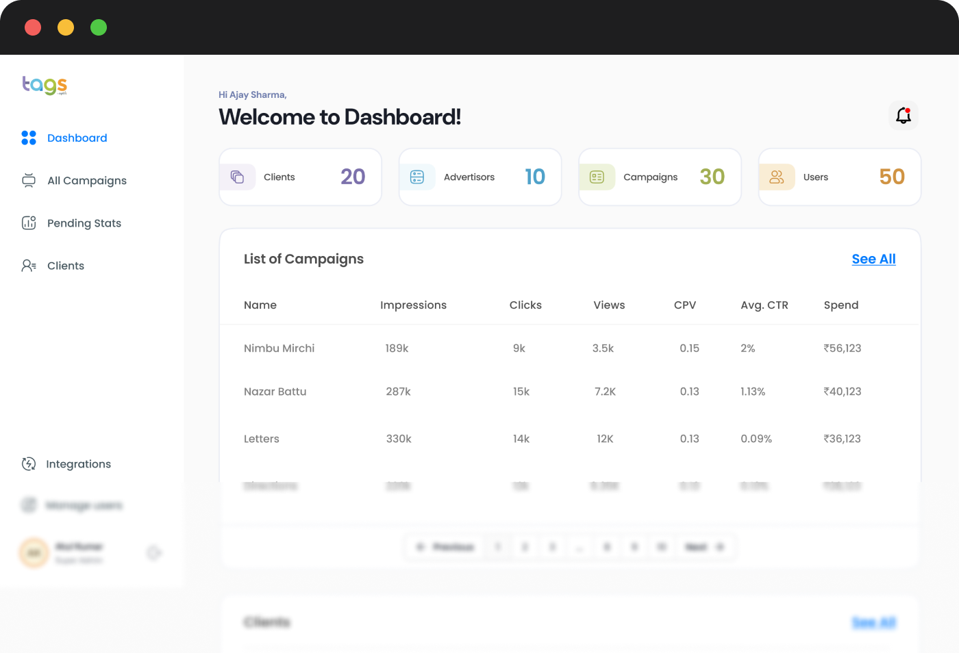
Task: Click the All Campaigns sidebar icon
Action: [29, 181]
